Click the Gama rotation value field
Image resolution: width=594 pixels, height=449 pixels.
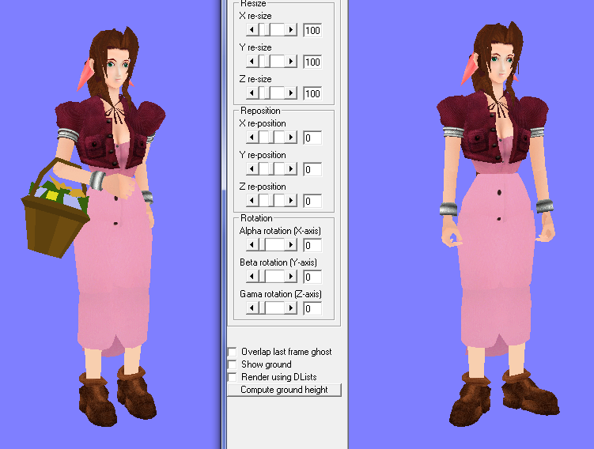[312, 308]
